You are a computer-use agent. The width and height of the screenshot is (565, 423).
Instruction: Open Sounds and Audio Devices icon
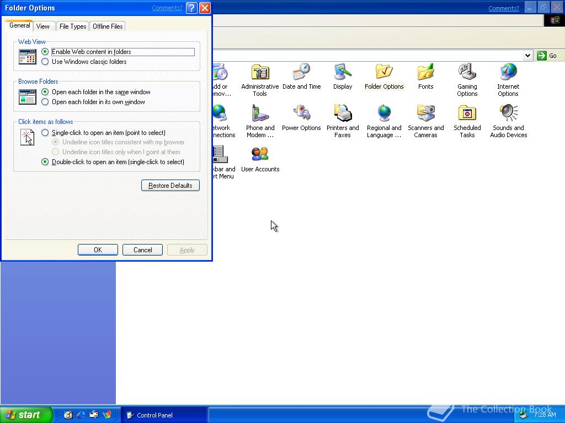[x=508, y=121]
